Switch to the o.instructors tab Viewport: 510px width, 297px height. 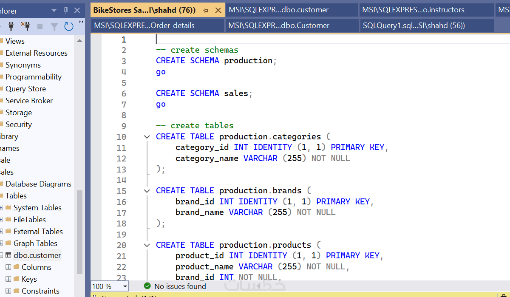click(x=426, y=10)
